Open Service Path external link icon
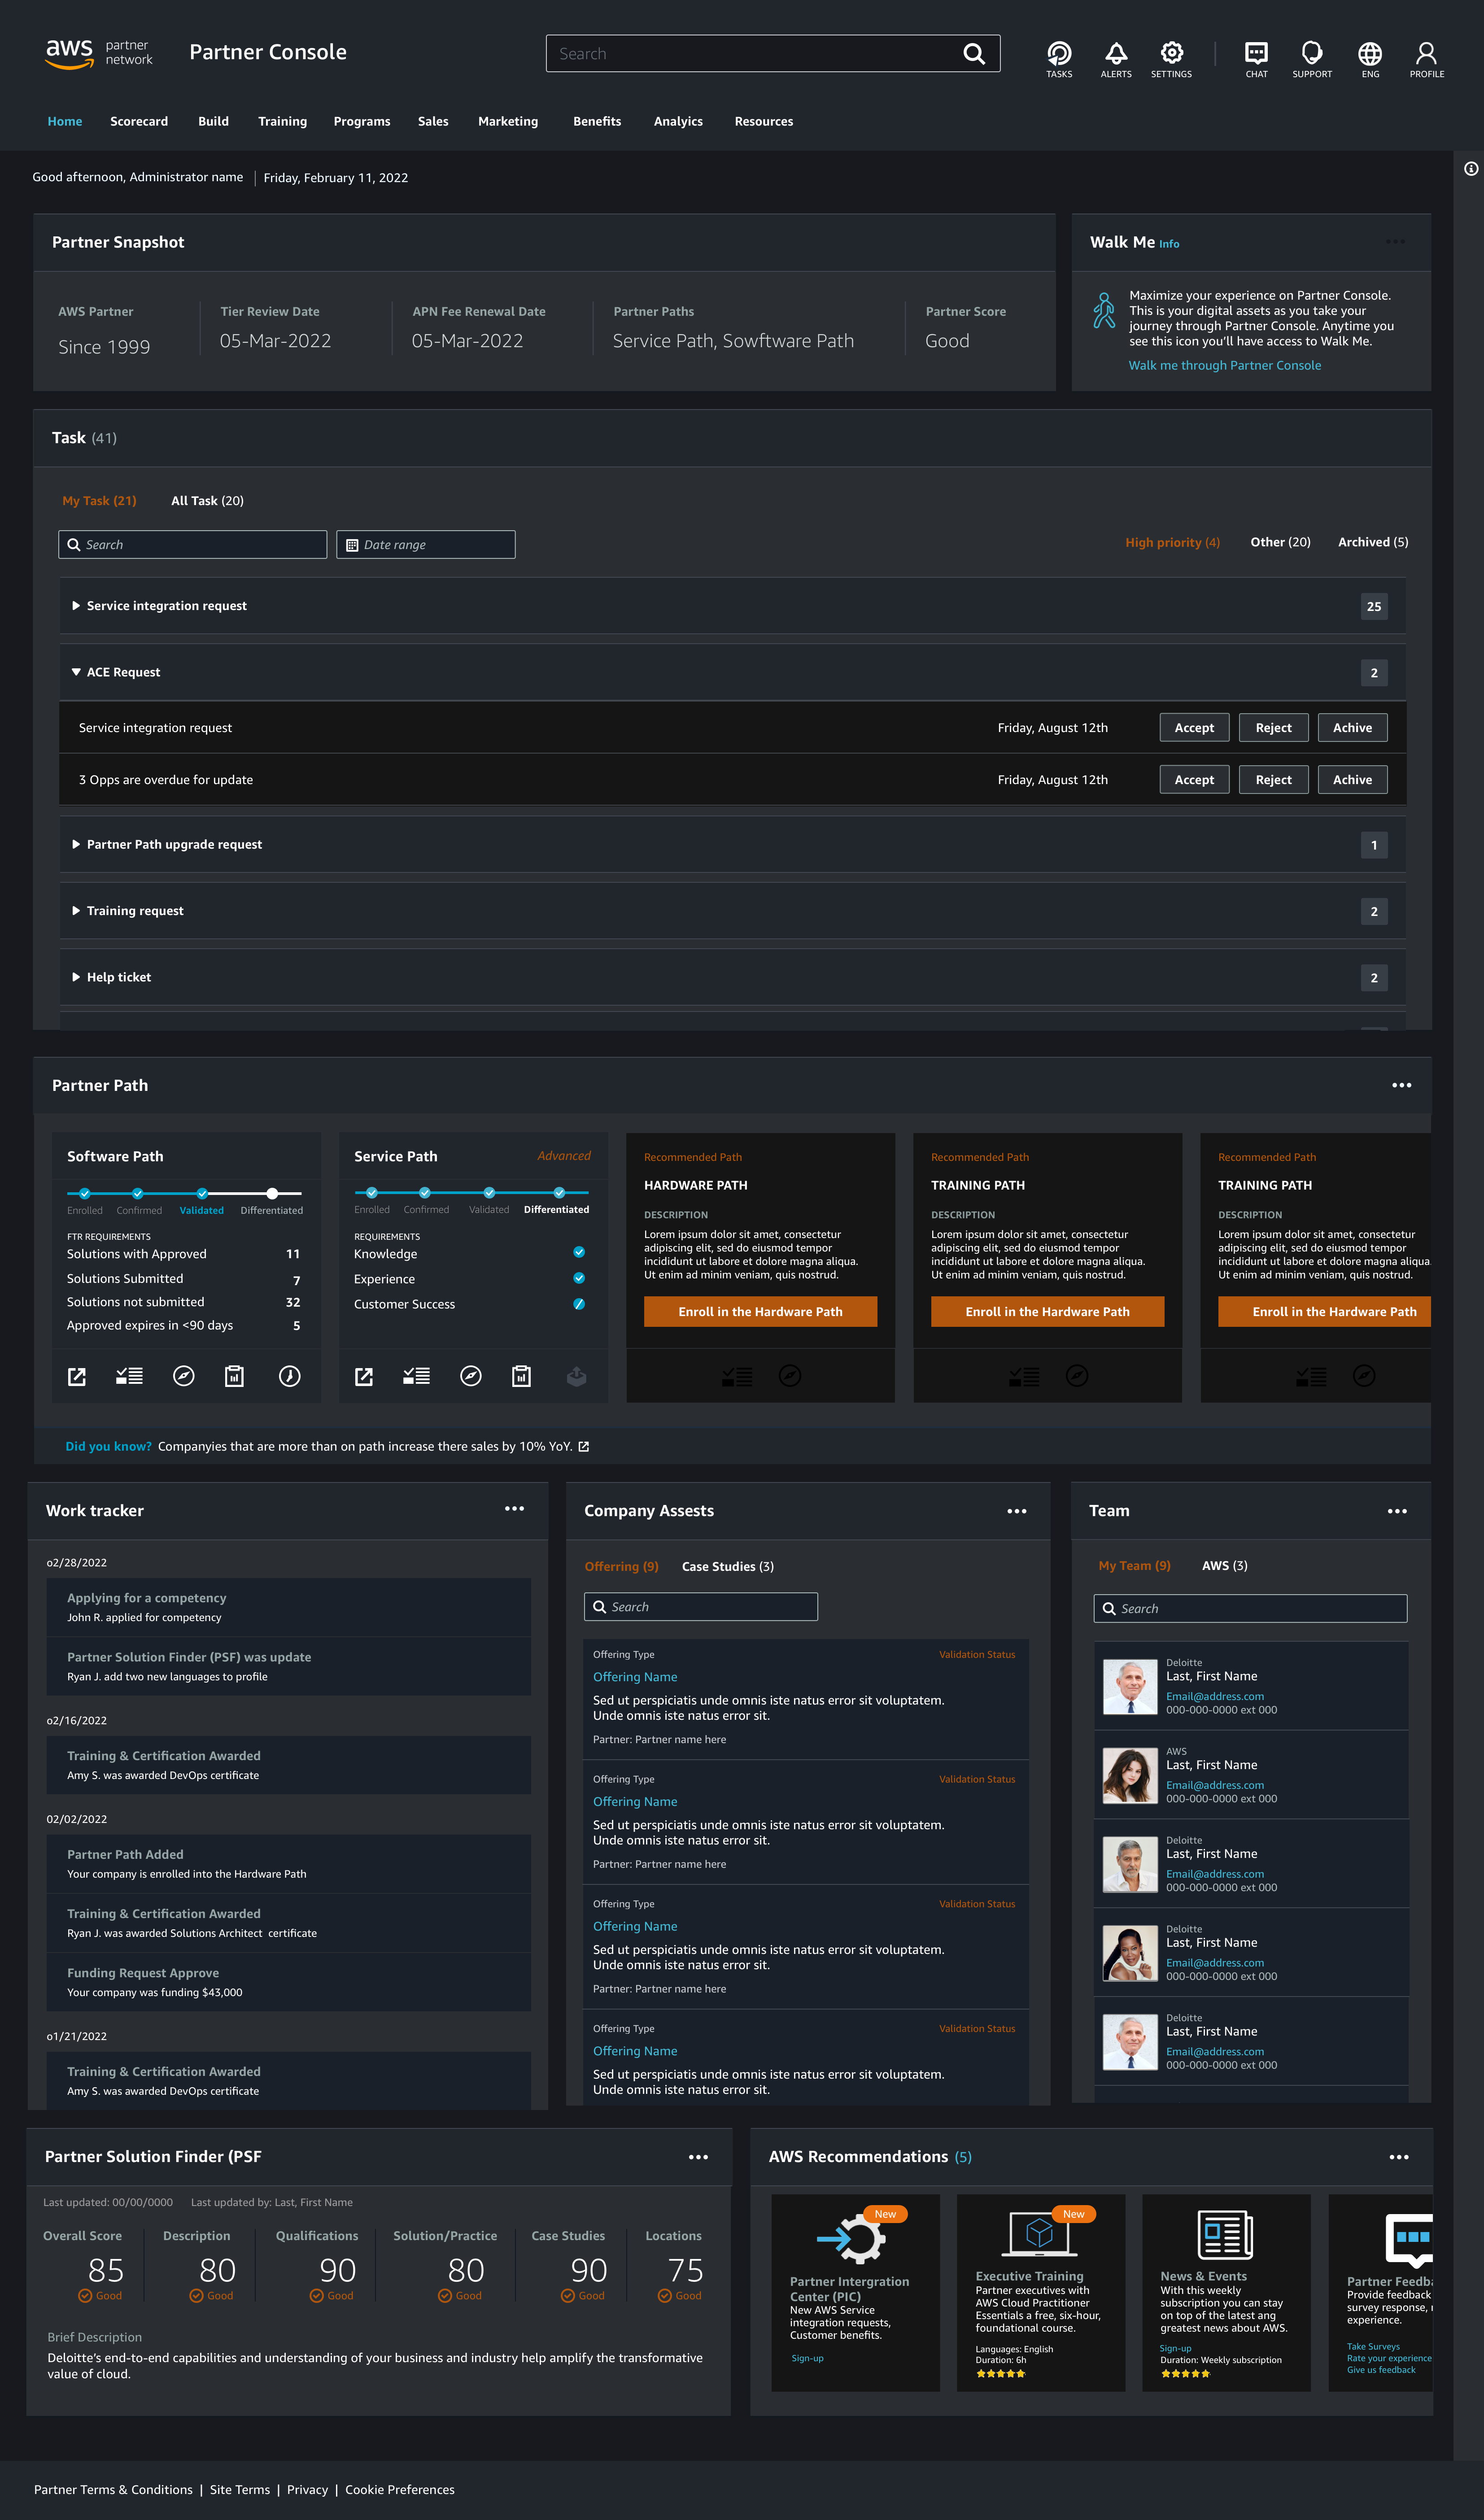 [364, 1377]
